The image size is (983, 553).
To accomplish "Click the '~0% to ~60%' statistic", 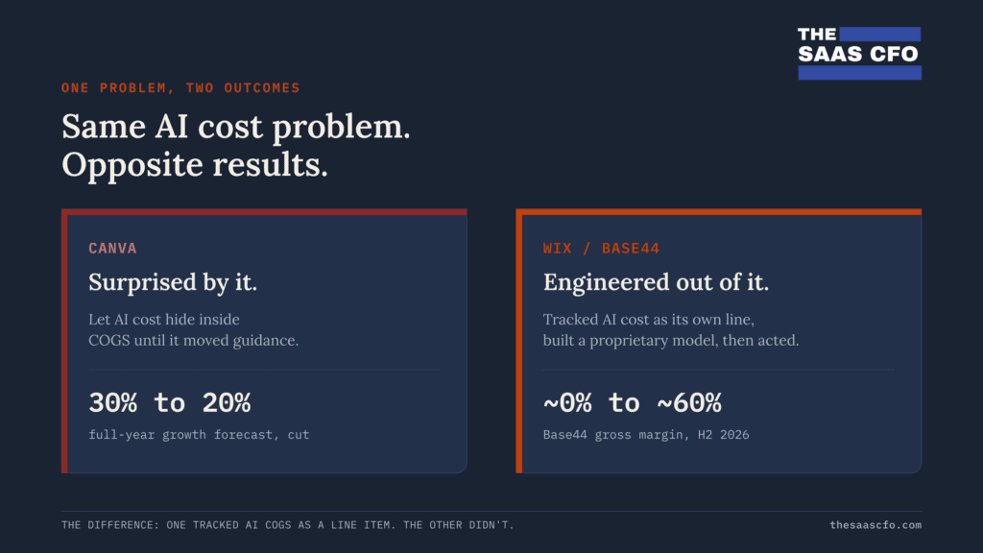I will pyautogui.click(x=632, y=402).
